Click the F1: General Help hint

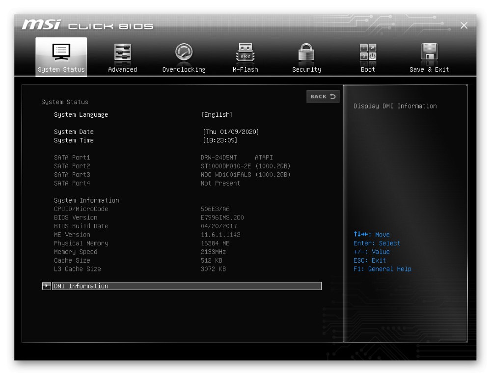point(382,269)
